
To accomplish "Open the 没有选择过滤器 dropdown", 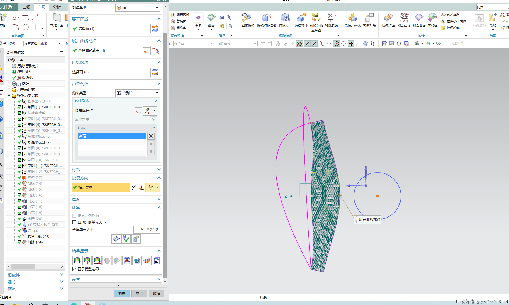I will [x=43, y=43].
